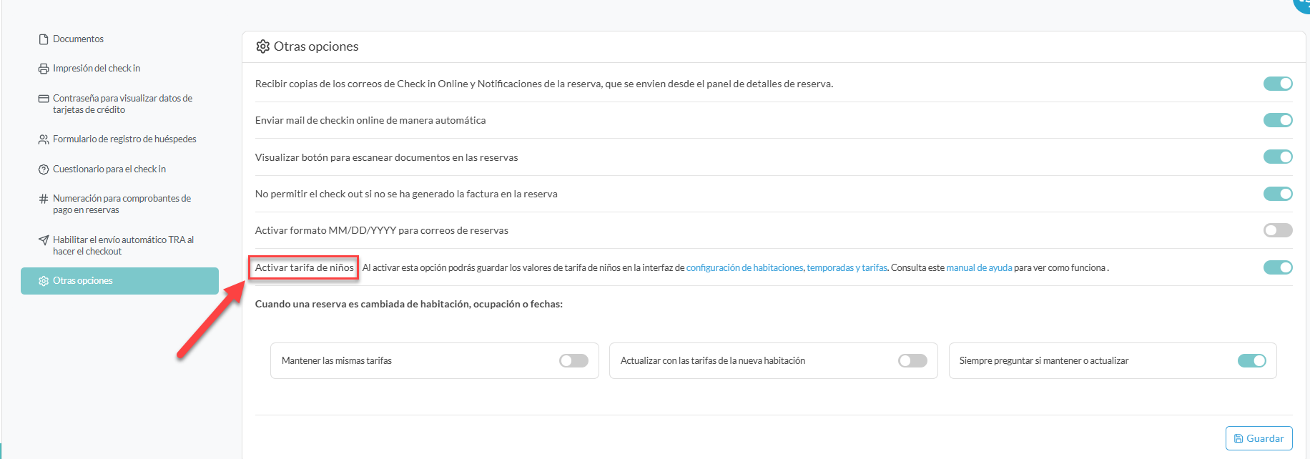Go to Cuestionario para el check in
Image resolution: width=1310 pixels, height=459 pixels.
point(109,169)
